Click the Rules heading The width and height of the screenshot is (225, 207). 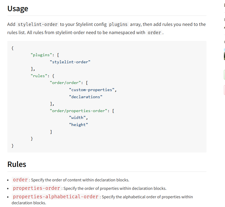pyautogui.click(x=17, y=164)
